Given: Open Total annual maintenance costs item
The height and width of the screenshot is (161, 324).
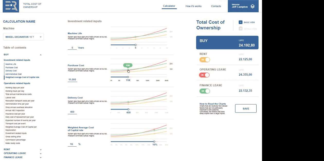Looking at the screenshot, I should 19,94.
